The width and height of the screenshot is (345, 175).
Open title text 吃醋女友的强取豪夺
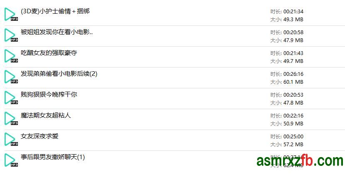click(x=49, y=53)
